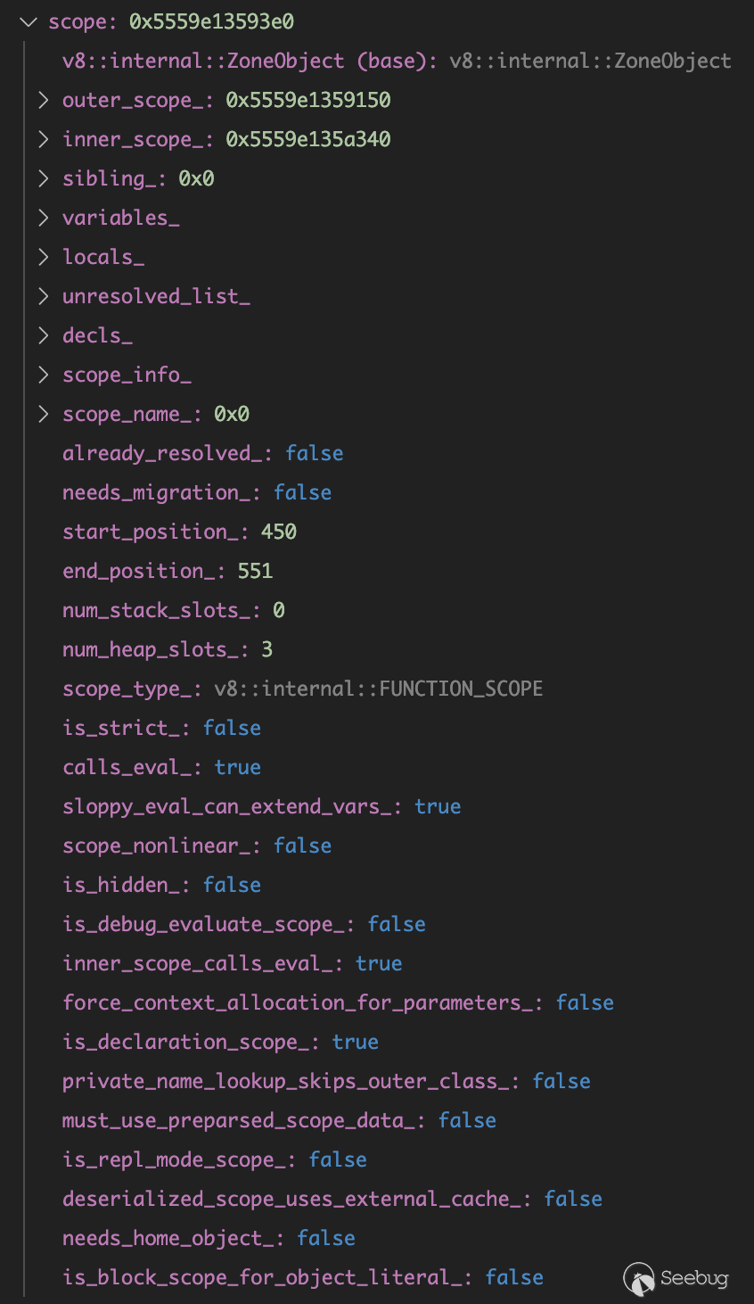Click the Seebug logo watermark
754x1304 pixels.
click(676, 1278)
